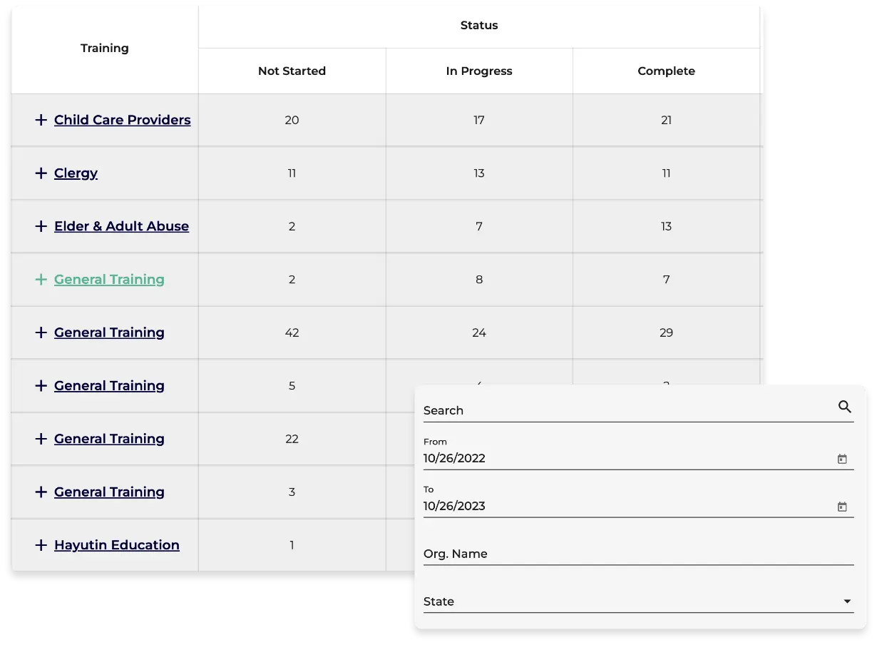The height and width of the screenshot is (645, 877).
Task: Open the To date calendar picker icon
Action: 842,507
